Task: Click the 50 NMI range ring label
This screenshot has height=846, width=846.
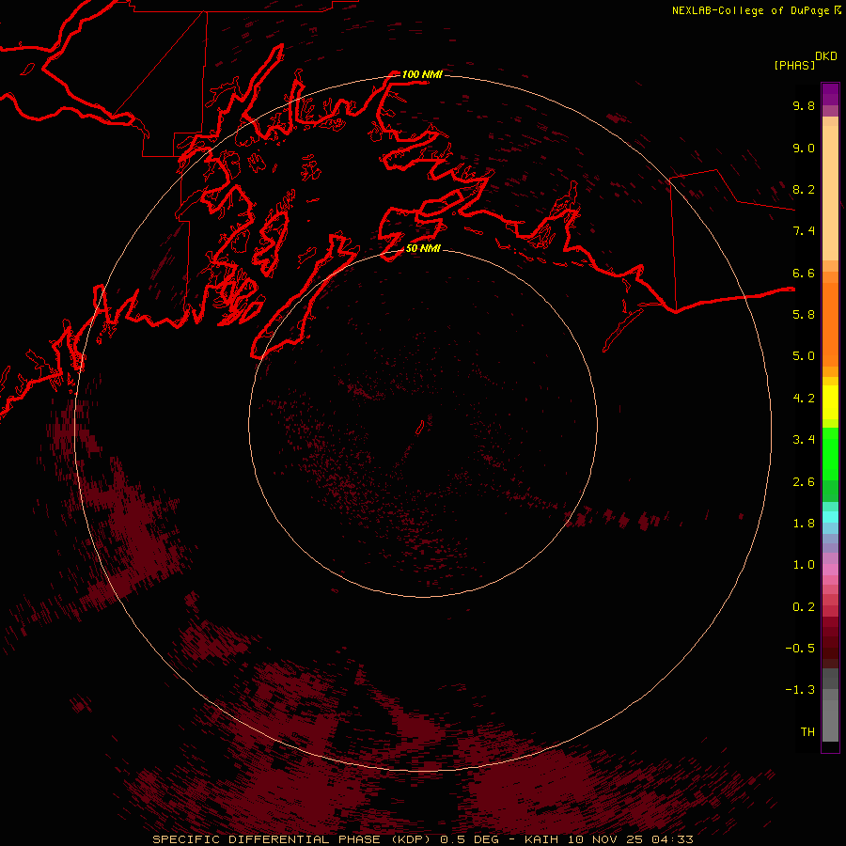Action: coord(423,248)
